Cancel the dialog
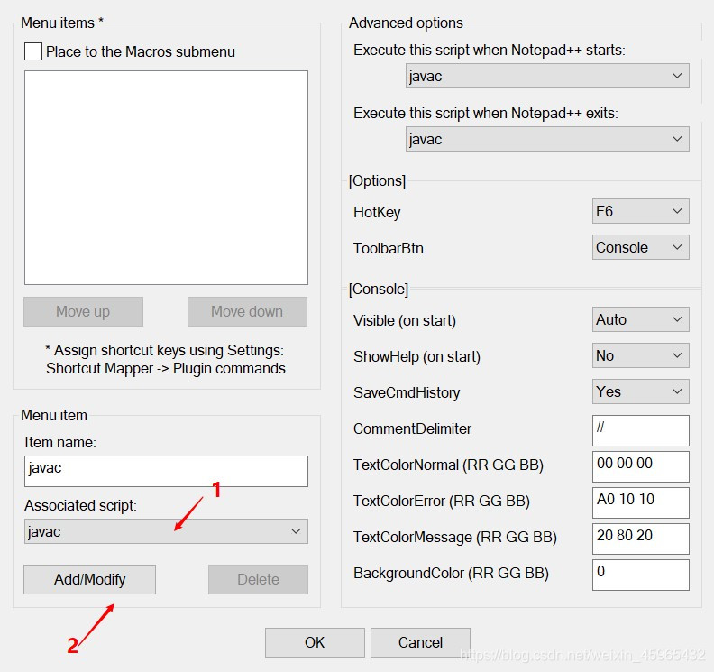This screenshot has width=714, height=672. click(420, 642)
